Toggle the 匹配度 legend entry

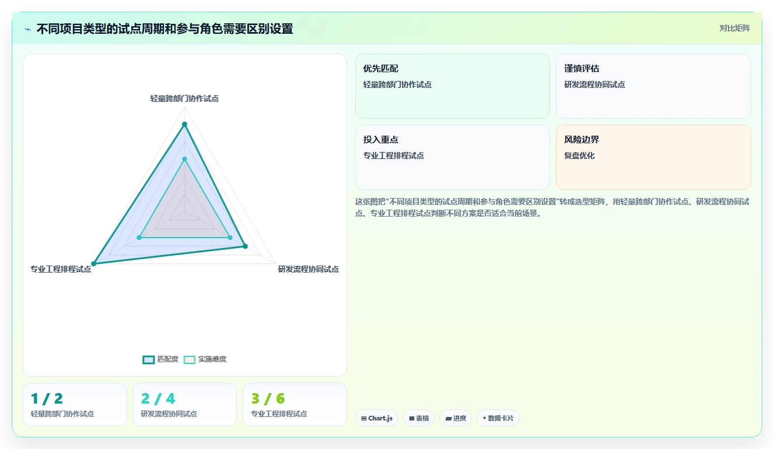(x=161, y=359)
